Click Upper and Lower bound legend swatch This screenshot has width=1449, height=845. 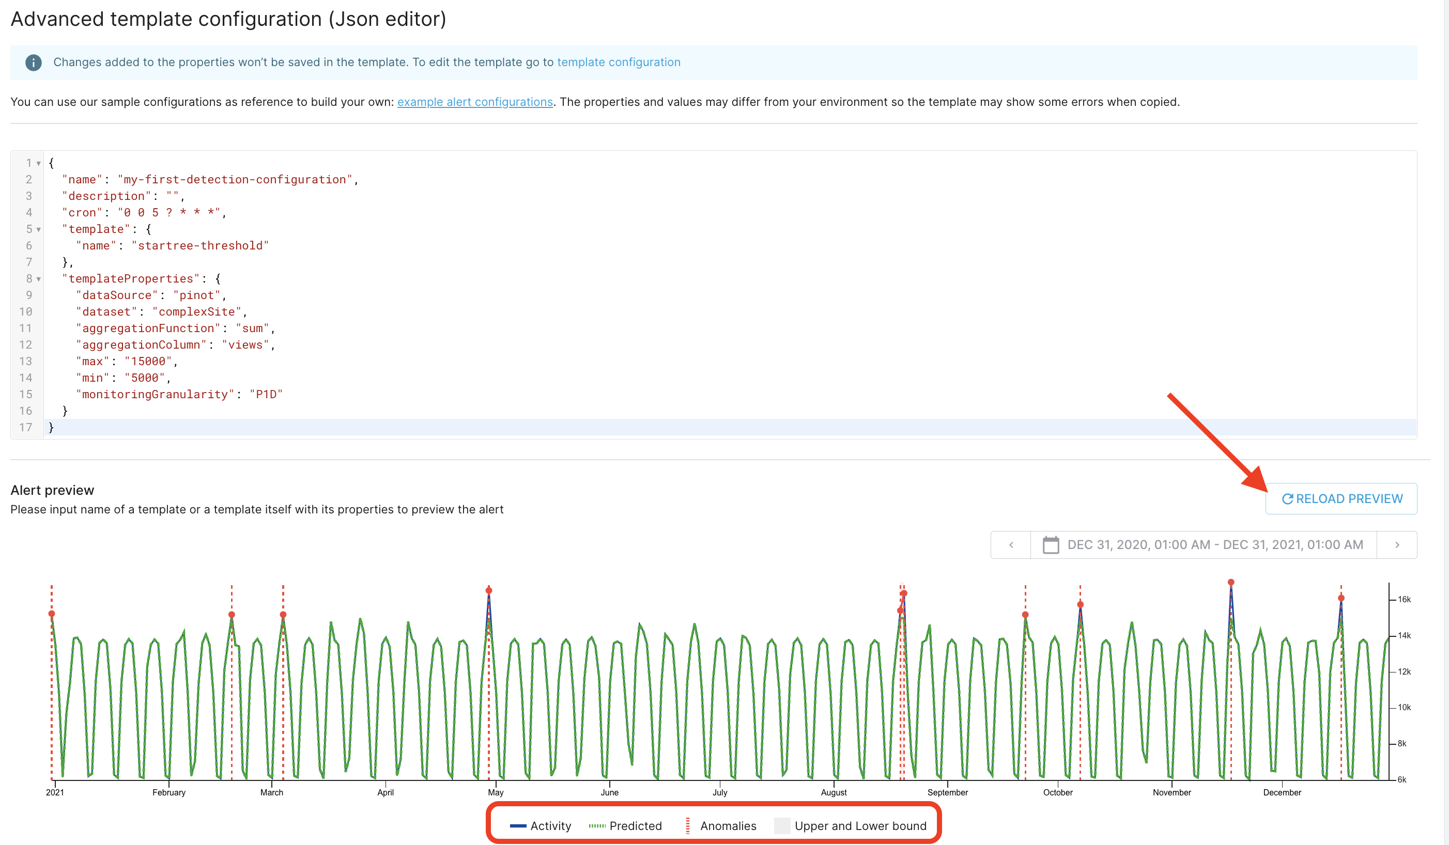(782, 826)
